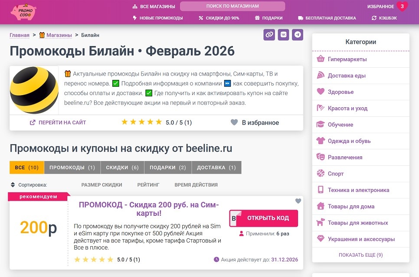
Task: Open the ВСЕ МАГАЗИНЫ menu
Action: [154, 7]
